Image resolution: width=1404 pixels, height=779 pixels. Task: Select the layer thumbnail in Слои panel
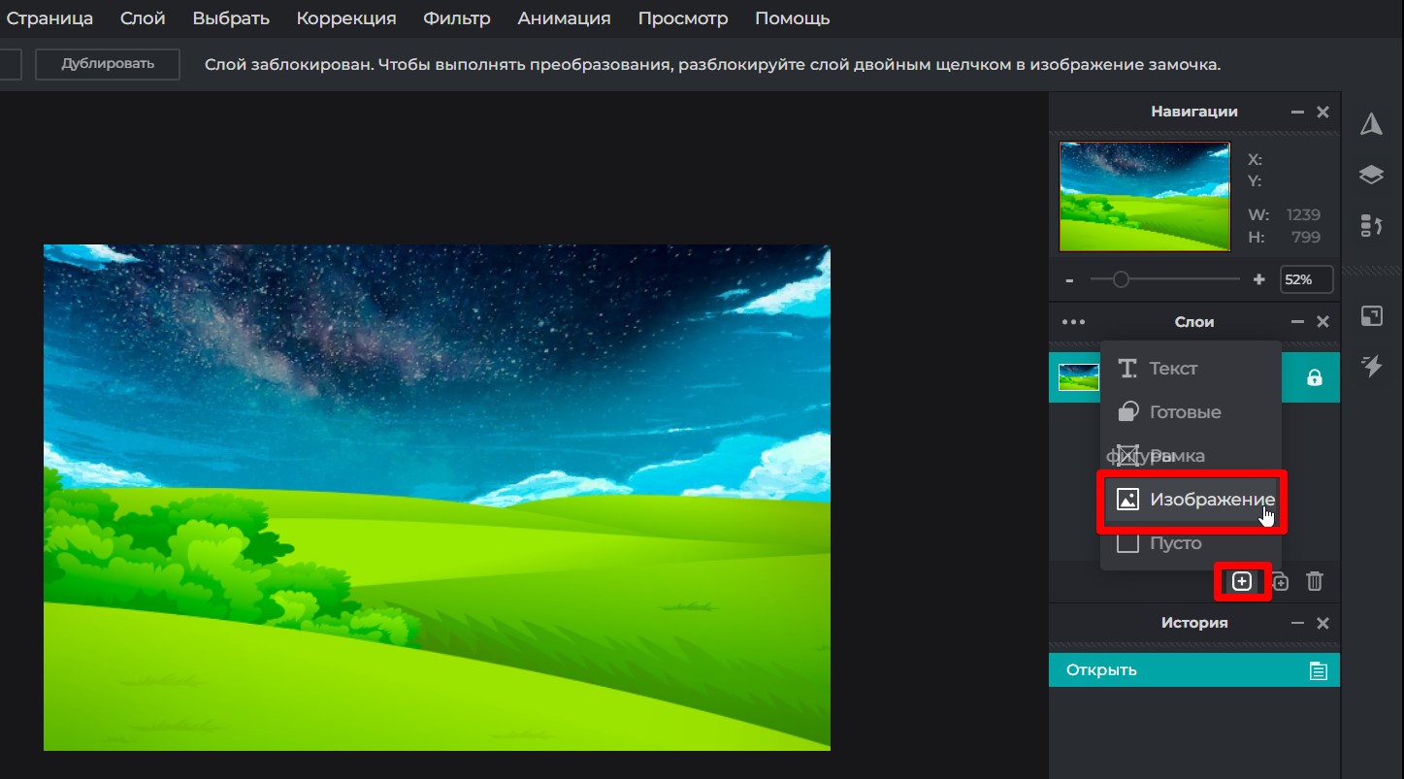point(1078,377)
